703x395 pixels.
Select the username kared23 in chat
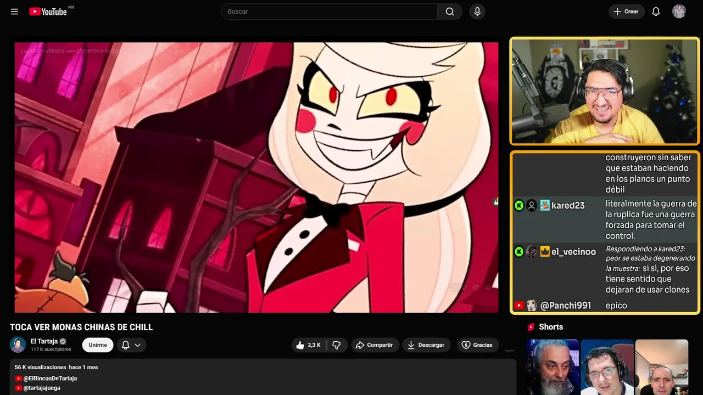pos(568,206)
